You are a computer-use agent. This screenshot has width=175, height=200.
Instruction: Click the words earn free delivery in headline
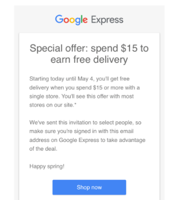(x=89, y=60)
